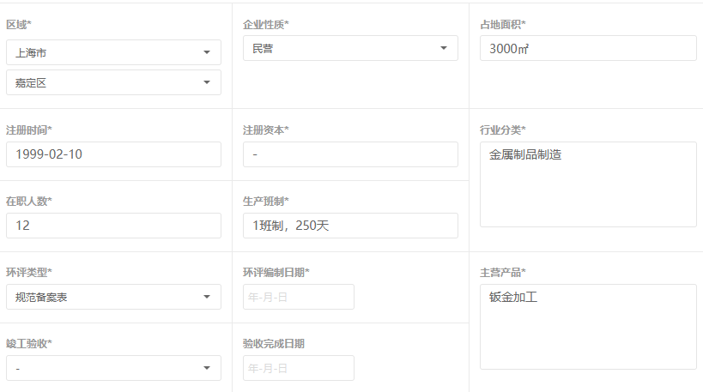Viewport: 703px width, 392px height.
Task: Click the 占地面积 field containing 3000㎡
Action: [x=588, y=48]
